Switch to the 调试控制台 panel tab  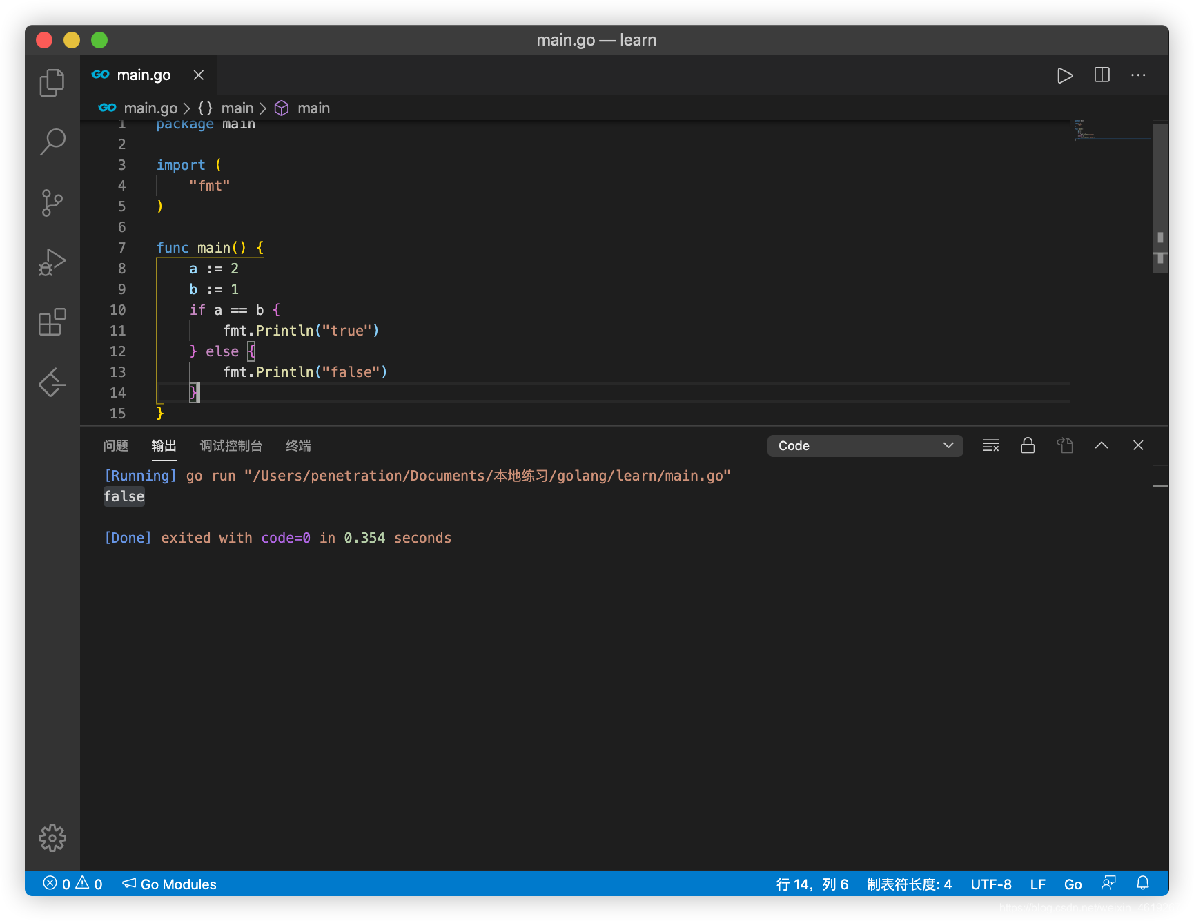pos(231,446)
